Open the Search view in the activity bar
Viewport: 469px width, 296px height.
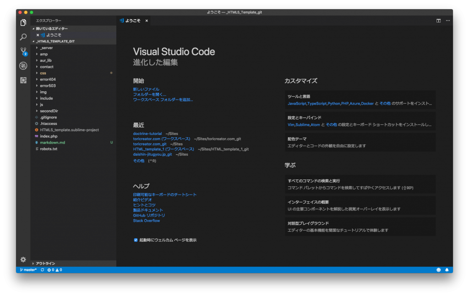coord(23,37)
